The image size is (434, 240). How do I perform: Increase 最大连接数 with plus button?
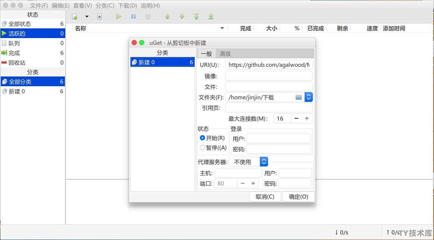307,118
